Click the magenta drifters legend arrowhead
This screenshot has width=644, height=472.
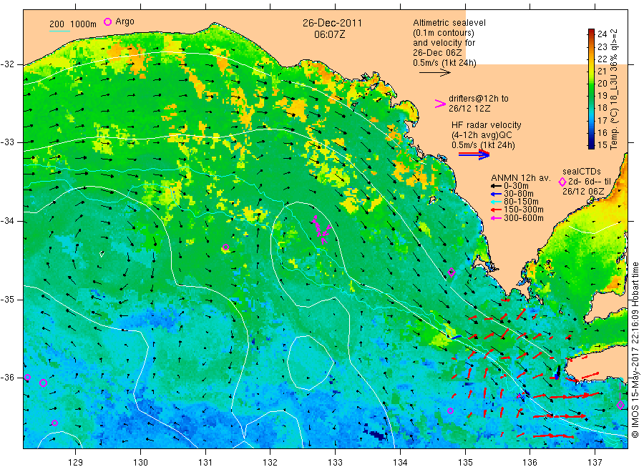coord(440,104)
